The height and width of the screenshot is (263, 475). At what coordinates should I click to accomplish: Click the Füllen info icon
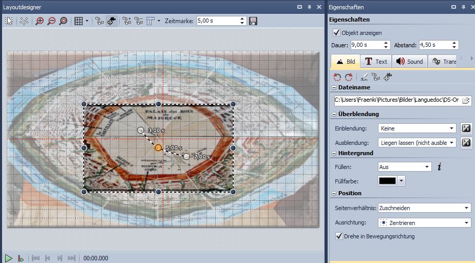[440, 166]
